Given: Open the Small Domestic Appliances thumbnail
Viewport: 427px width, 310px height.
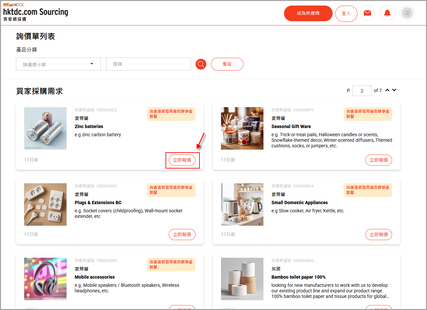Looking at the screenshot, I should pos(242,204).
